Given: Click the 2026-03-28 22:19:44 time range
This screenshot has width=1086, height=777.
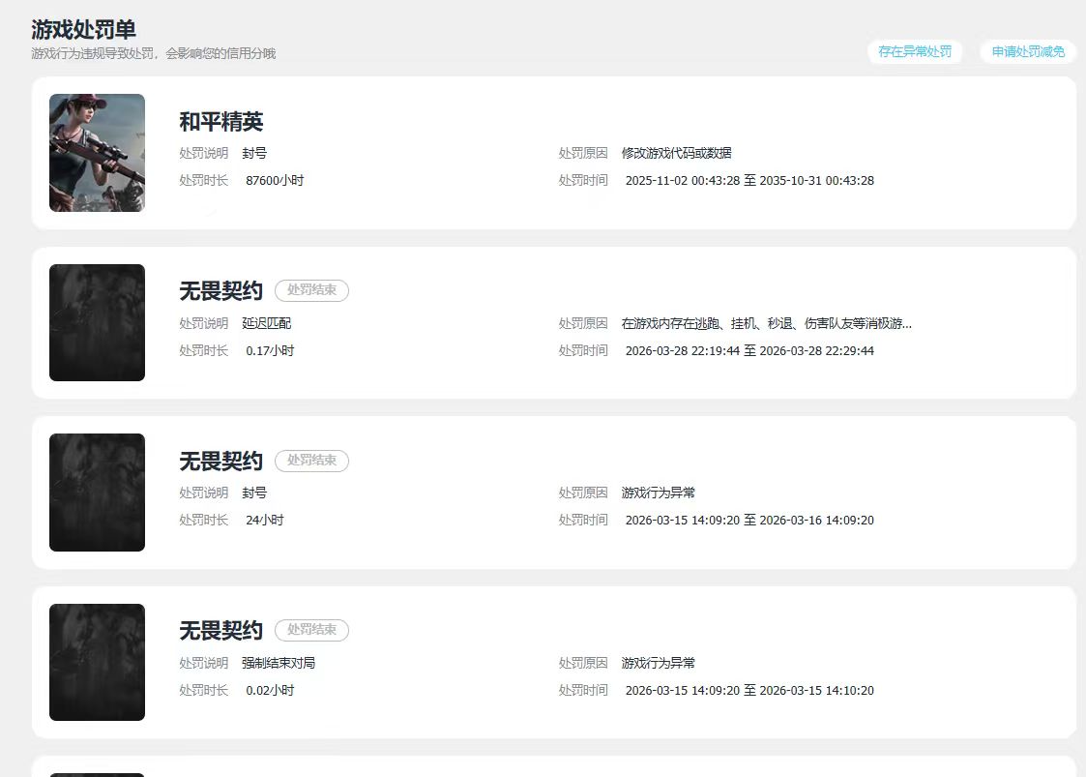Looking at the screenshot, I should coord(749,350).
